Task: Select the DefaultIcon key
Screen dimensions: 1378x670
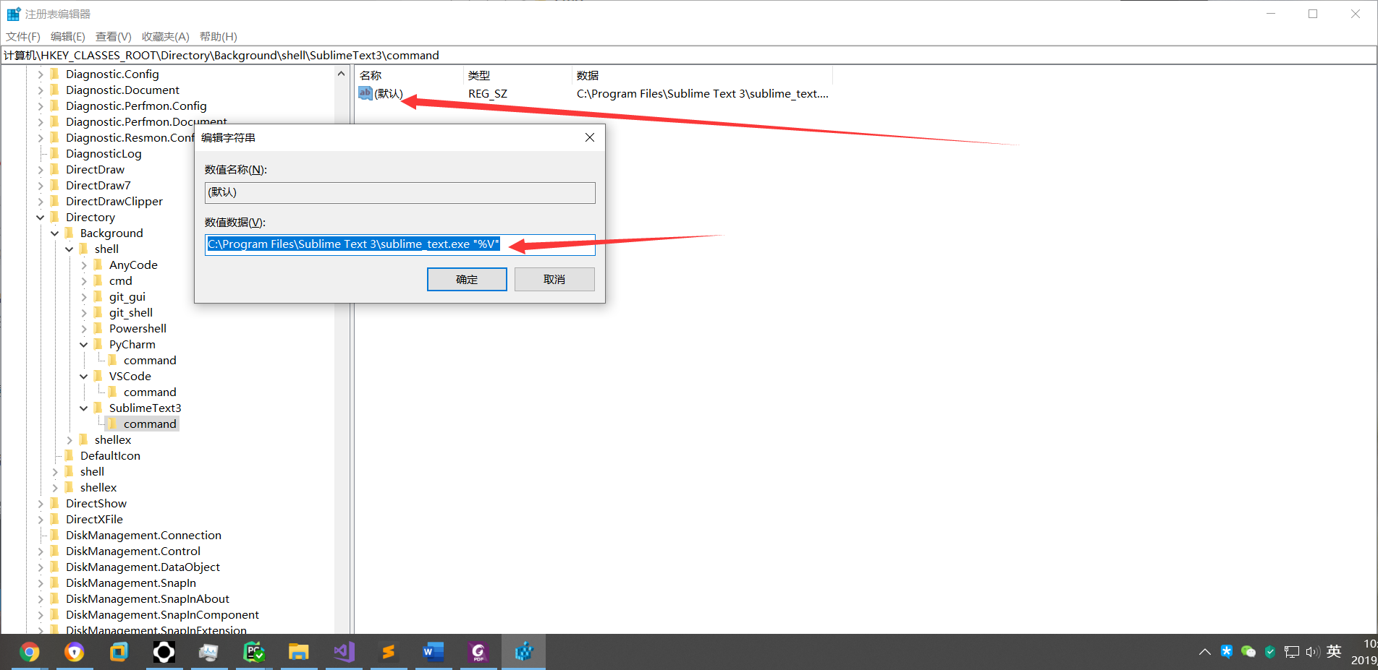Action: coord(110,456)
